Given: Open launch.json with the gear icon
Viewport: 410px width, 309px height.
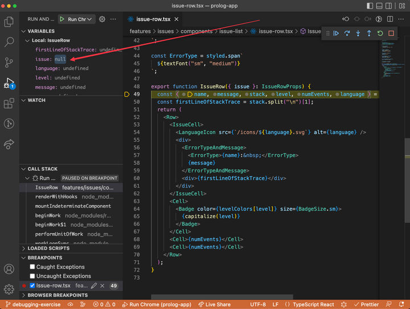Looking at the screenshot, I should coord(102,19).
